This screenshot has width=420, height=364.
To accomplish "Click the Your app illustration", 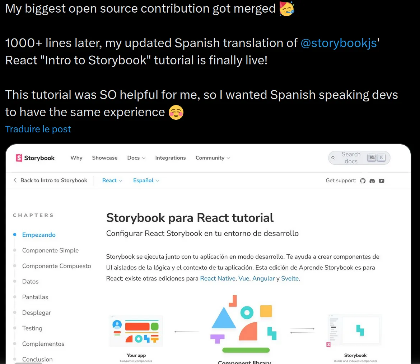I will 136,332.
